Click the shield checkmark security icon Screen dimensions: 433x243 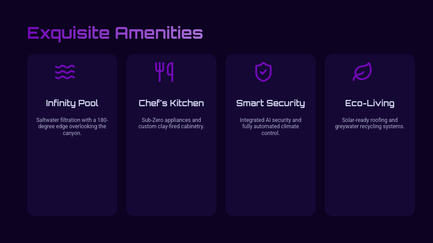pyautogui.click(x=263, y=72)
